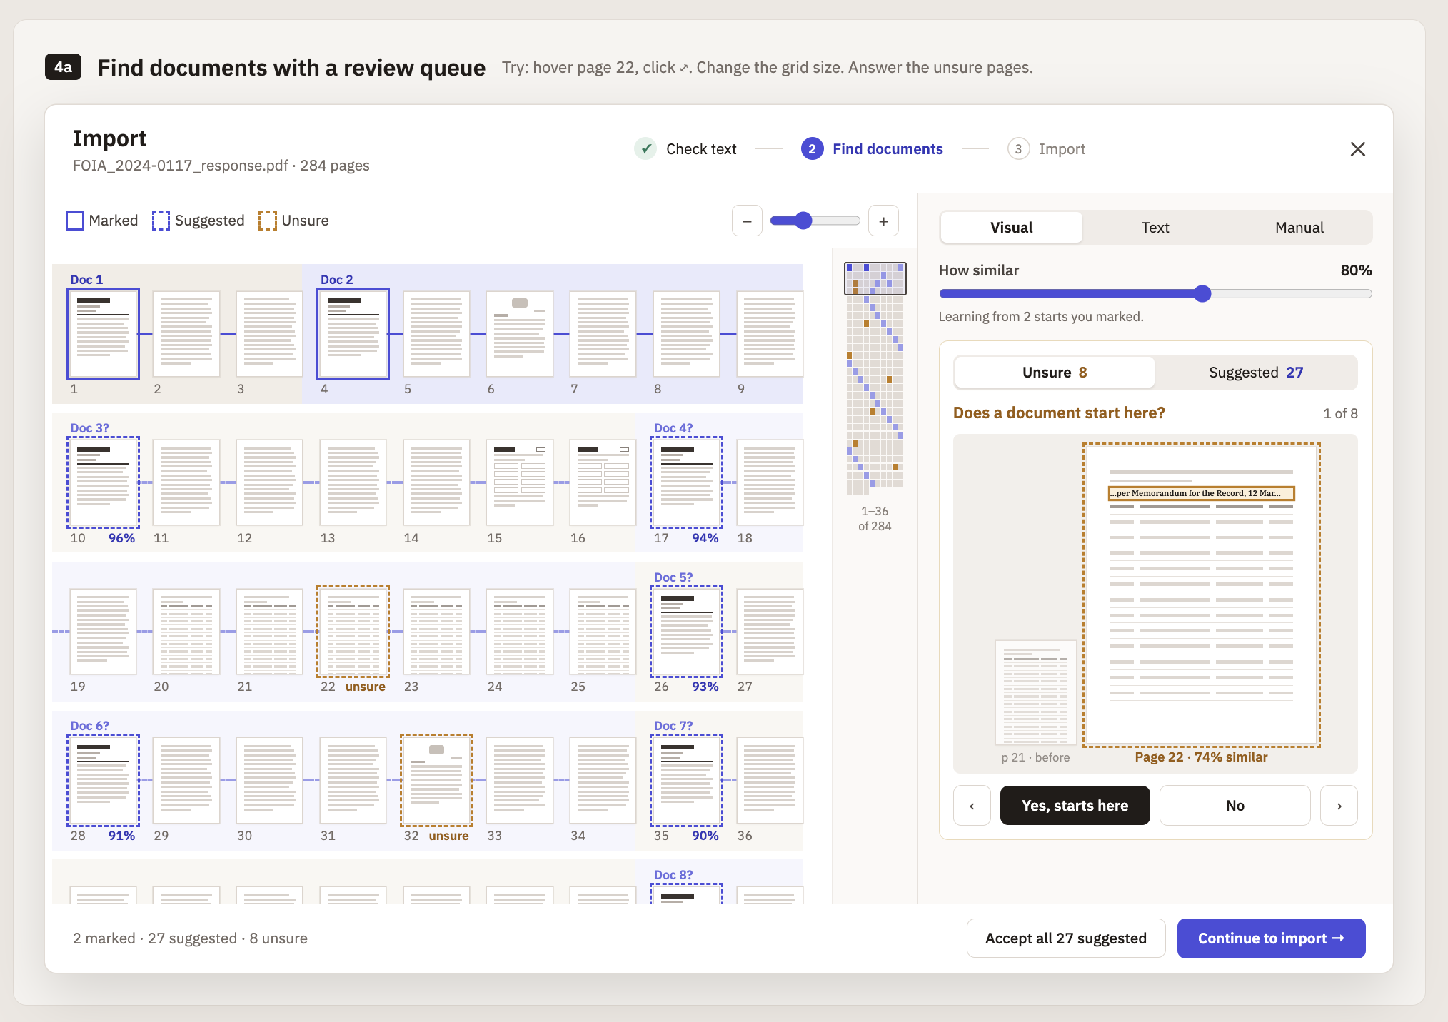Click the page overview minimap
Viewport: 1448px width, 1022px height.
tap(875, 378)
